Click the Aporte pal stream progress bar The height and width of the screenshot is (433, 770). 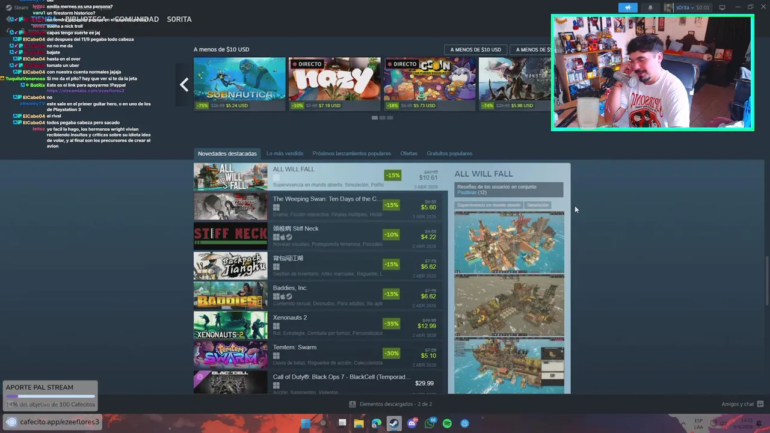(x=51, y=396)
